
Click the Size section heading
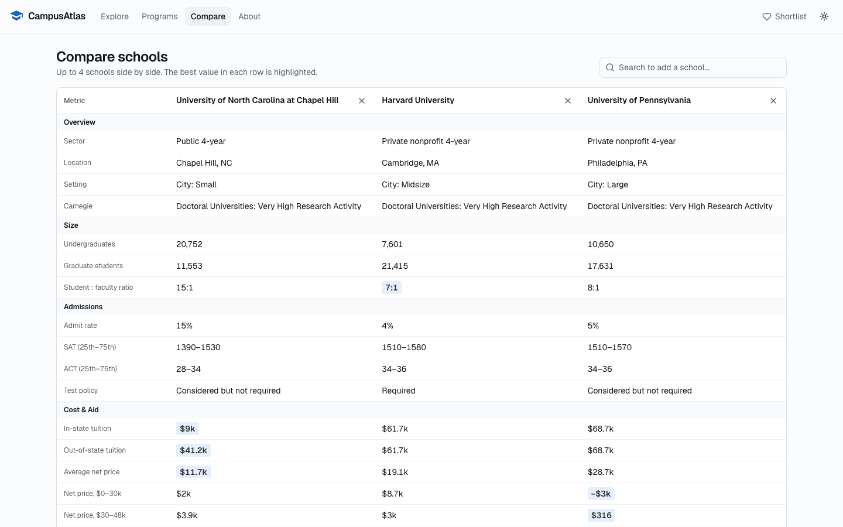[x=71, y=225]
